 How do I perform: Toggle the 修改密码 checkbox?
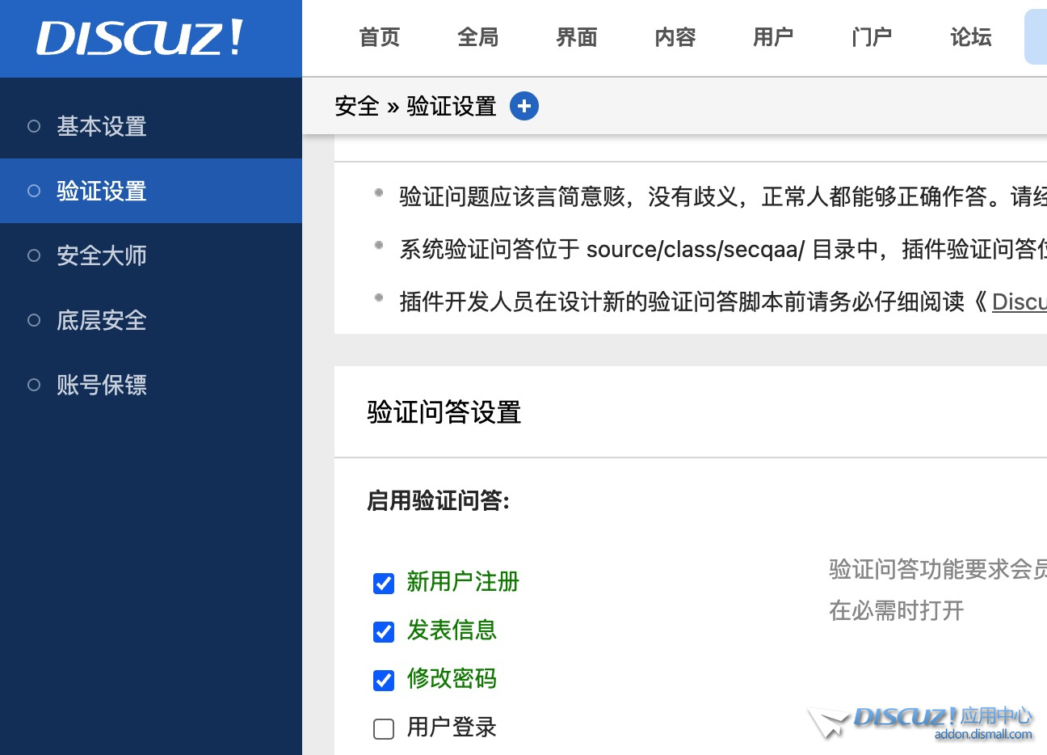pyautogui.click(x=384, y=680)
